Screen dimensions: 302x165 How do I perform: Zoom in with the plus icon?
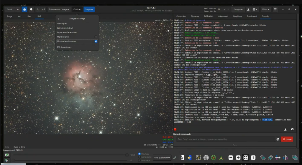coord(238,158)
